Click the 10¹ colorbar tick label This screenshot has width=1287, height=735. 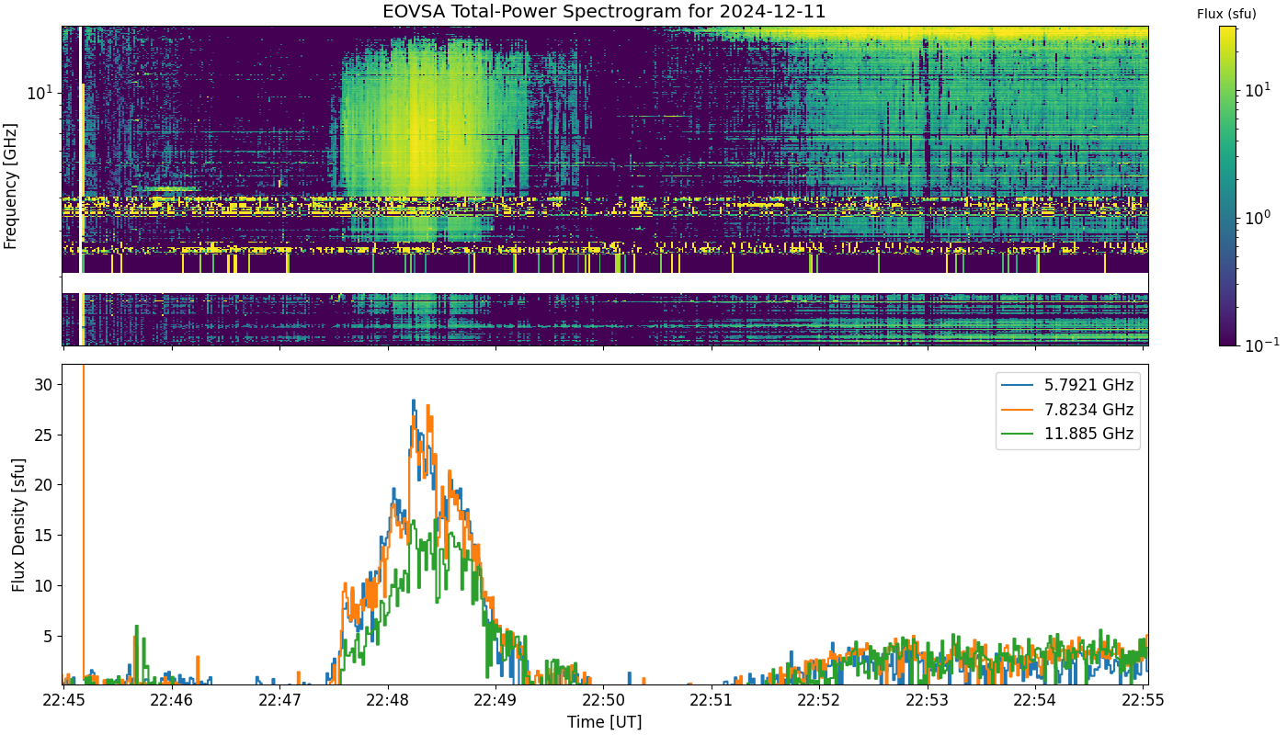[x=1257, y=89]
